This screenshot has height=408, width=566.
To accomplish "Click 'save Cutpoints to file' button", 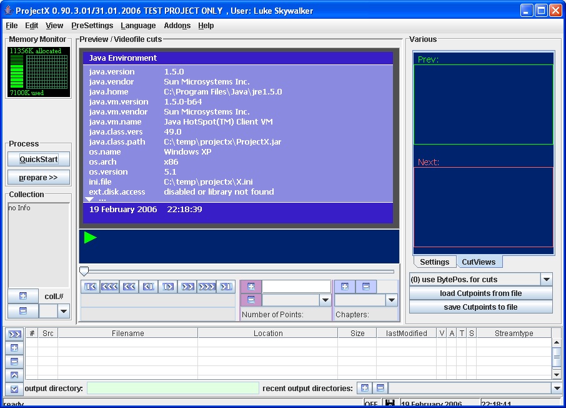I will pos(481,307).
